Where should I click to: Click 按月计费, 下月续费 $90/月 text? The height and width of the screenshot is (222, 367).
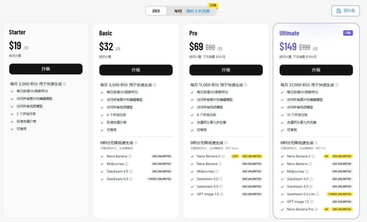coord(207,57)
